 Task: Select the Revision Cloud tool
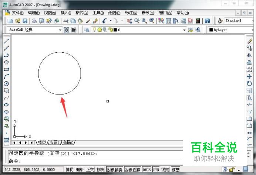click(6, 90)
